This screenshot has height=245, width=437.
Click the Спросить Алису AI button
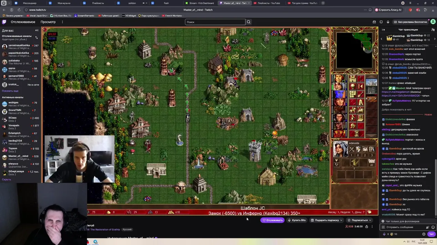pyautogui.click(x=388, y=10)
